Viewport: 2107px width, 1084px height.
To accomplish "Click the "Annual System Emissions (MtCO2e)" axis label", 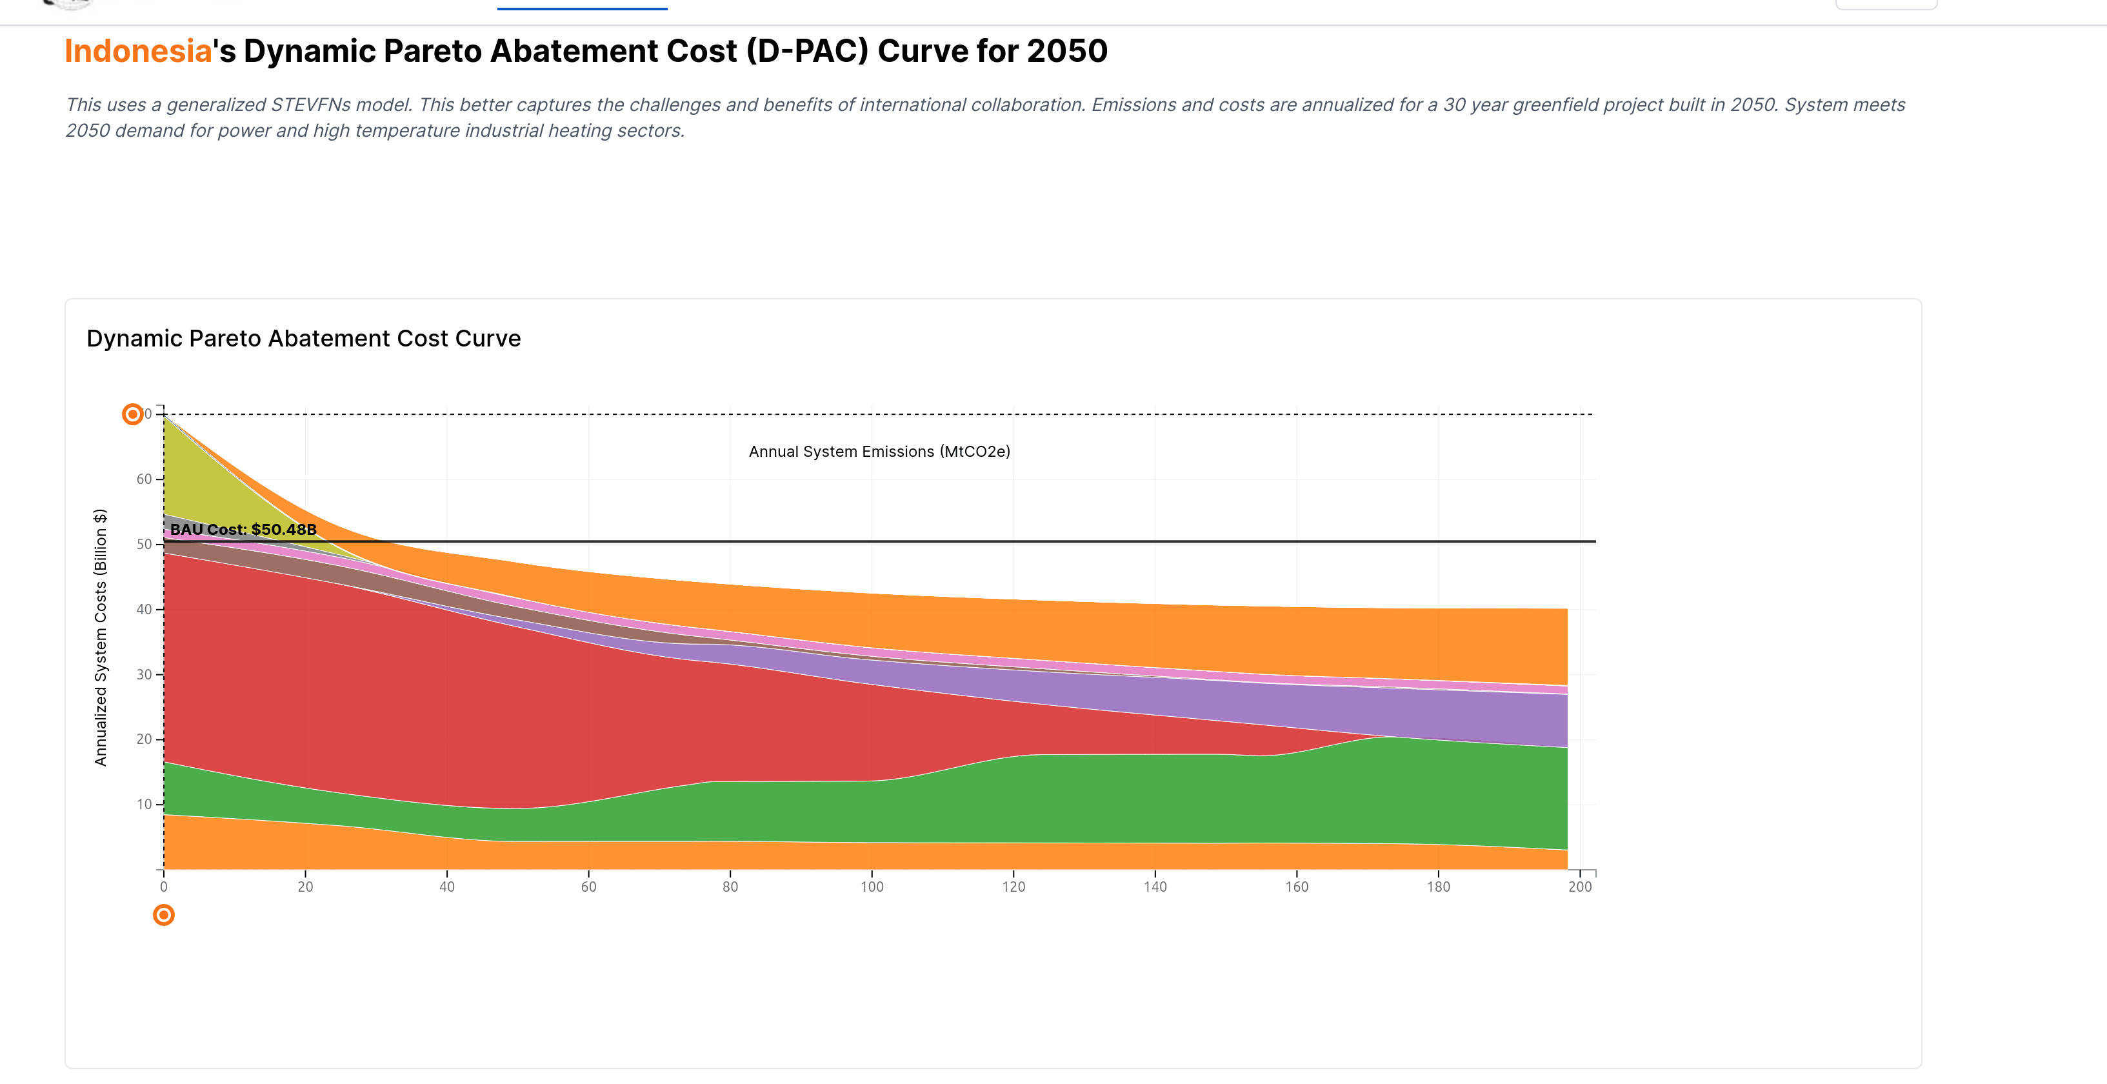I will coord(879,452).
